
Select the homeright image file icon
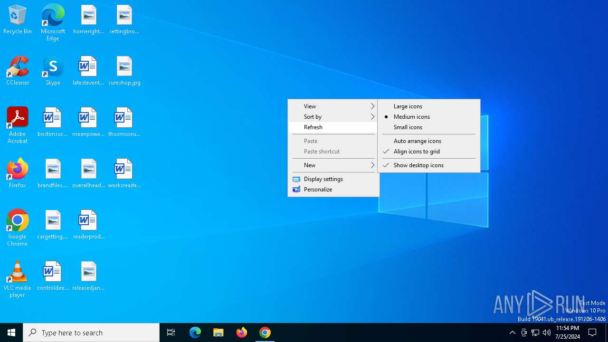pyautogui.click(x=88, y=20)
